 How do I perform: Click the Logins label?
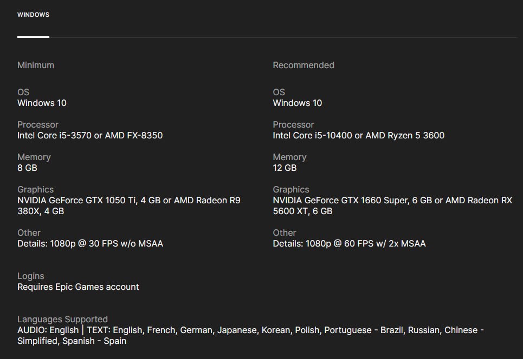click(x=31, y=276)
